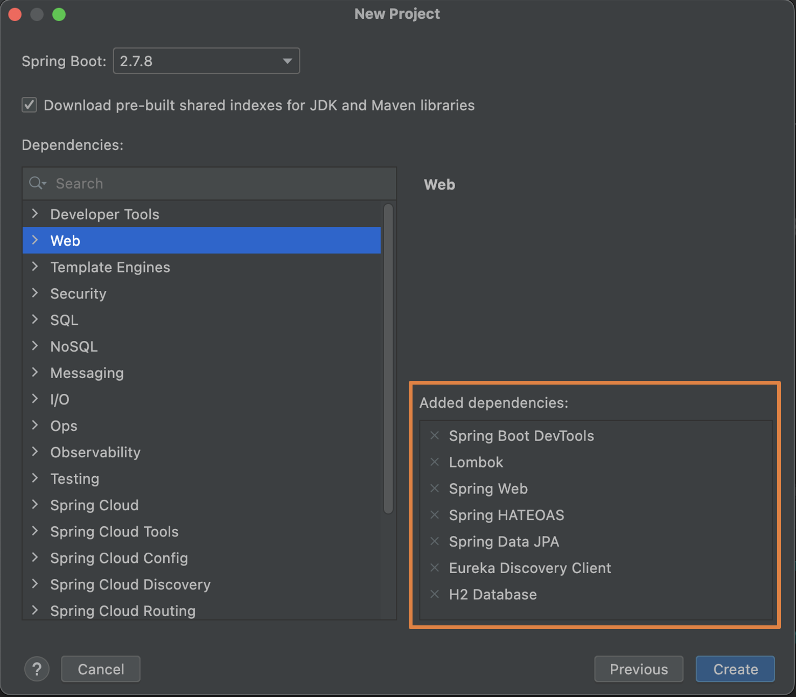The image size is (796, 697).
Task: Remove Lombok from added dependencies
Action: [435, 462]
